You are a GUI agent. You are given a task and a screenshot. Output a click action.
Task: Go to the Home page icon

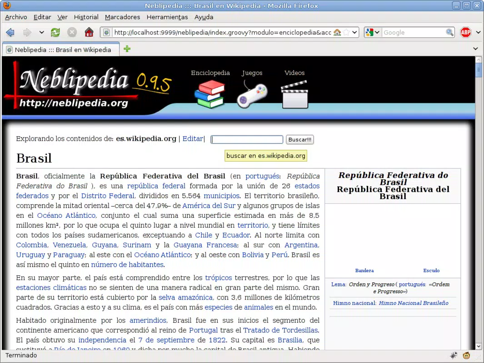tap(89, 32)
